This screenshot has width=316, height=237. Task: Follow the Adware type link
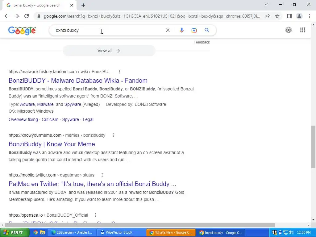27,104
